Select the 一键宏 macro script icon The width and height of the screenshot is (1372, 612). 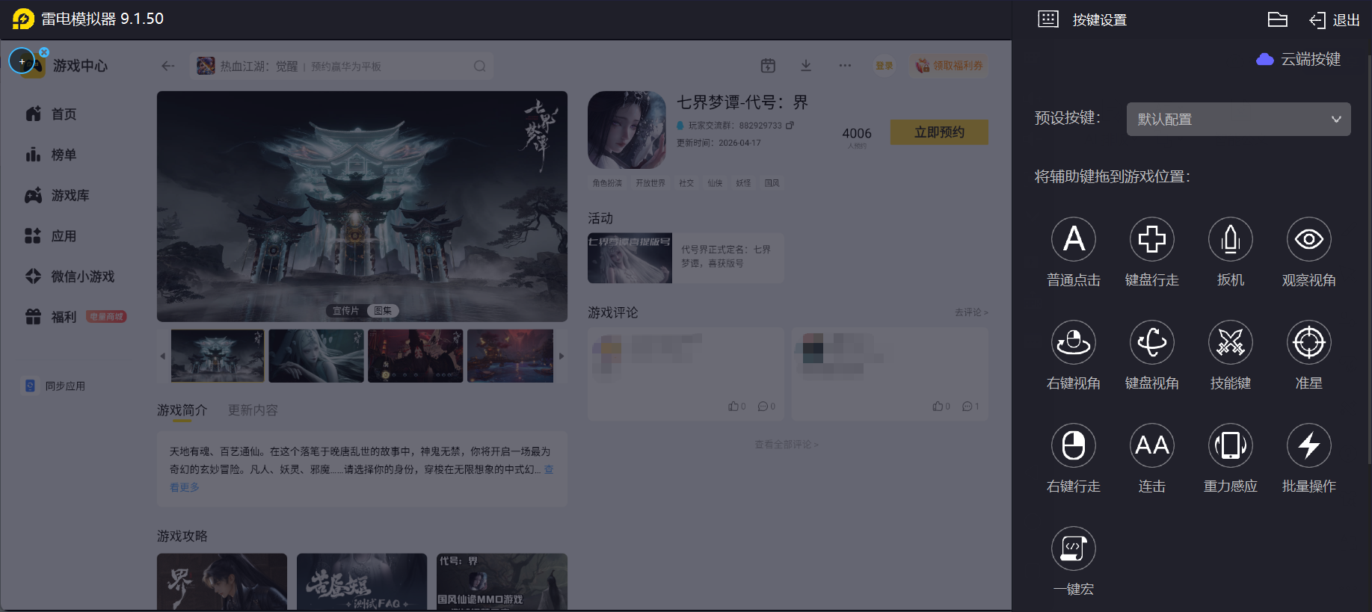click(1074, 548)
